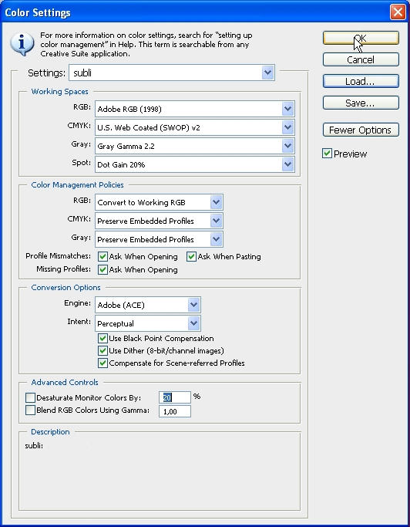Enable Desaturate Monitor Colors By
The width and height of the screenshot is (410, 527).
[x=31, y=397]
